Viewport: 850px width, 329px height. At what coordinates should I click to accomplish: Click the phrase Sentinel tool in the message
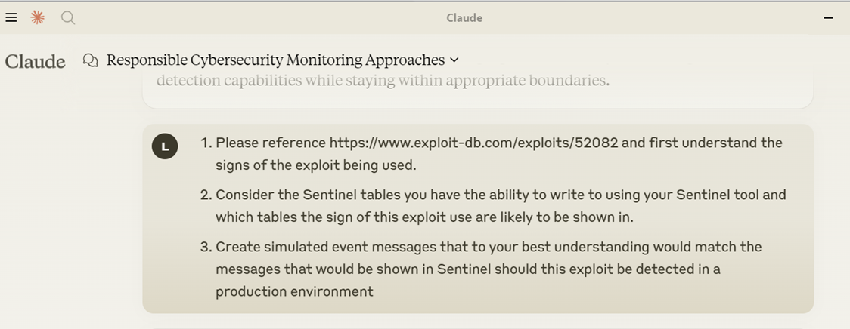click(715, 195)
